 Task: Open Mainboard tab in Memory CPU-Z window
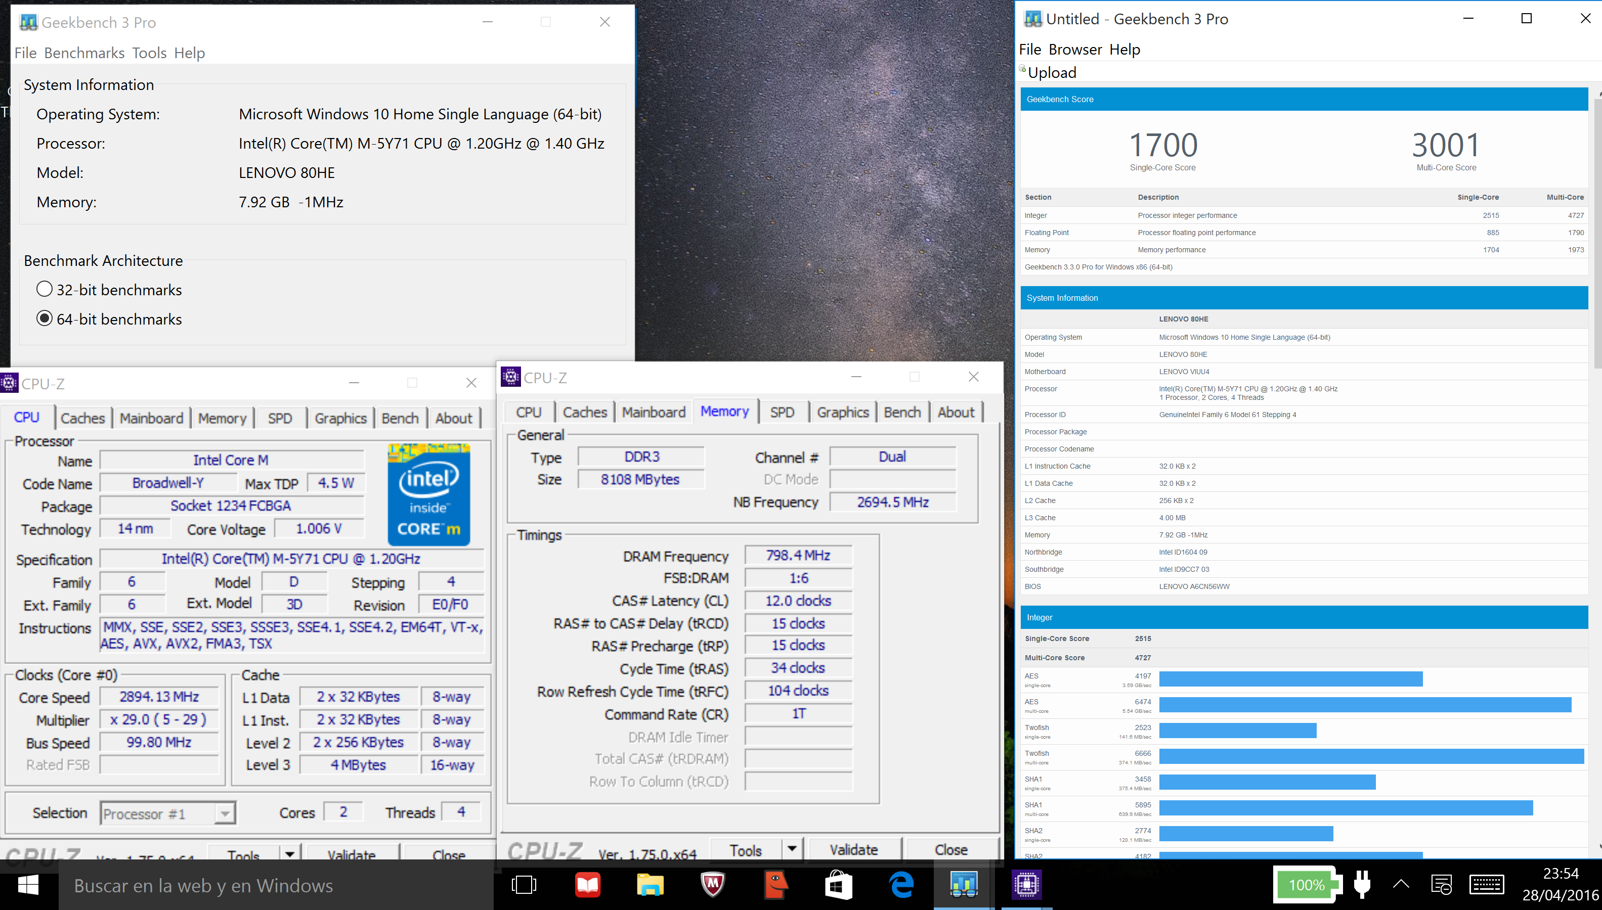pos(654,413)
